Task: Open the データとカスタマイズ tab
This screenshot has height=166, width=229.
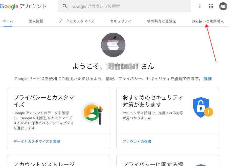Action: pyautogui.click(x=77, y=21)
